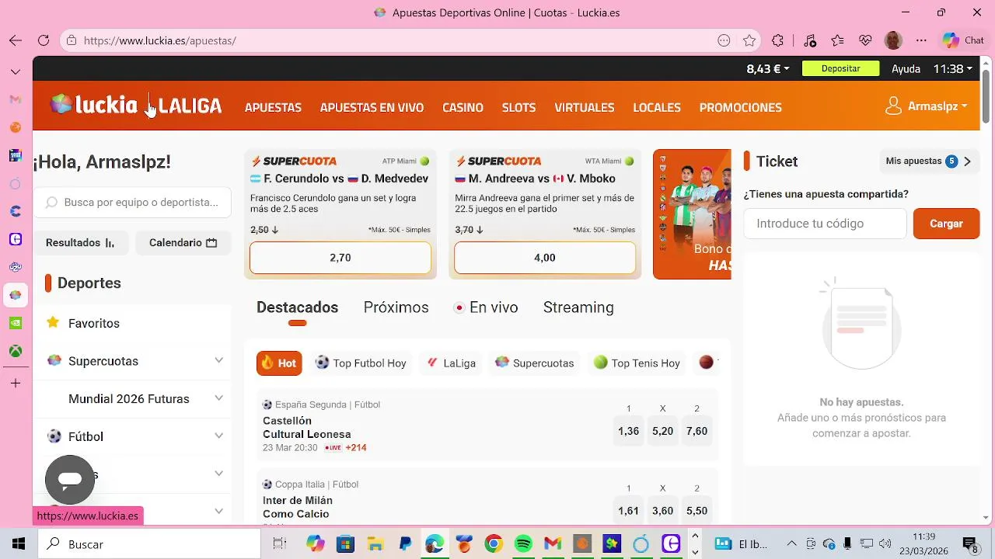Add page to favorites star
The height and width of the screenshot is (559, 995).
749,40
